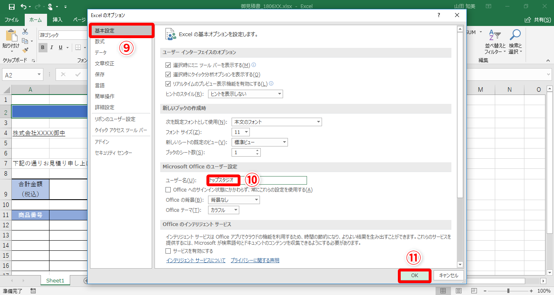Toggle Underline formatting in the ribbon

pyautogui.click(x=60, y=47)
